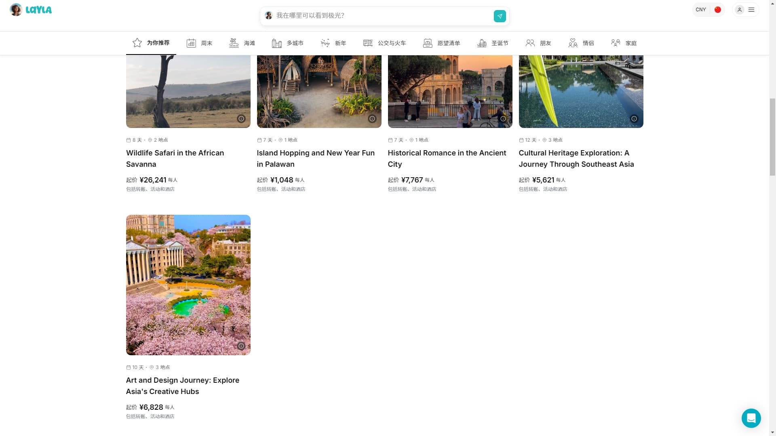Open the chat support bubble
The height and width of the screenshot is (436, 776).
[x=751, y=418]
